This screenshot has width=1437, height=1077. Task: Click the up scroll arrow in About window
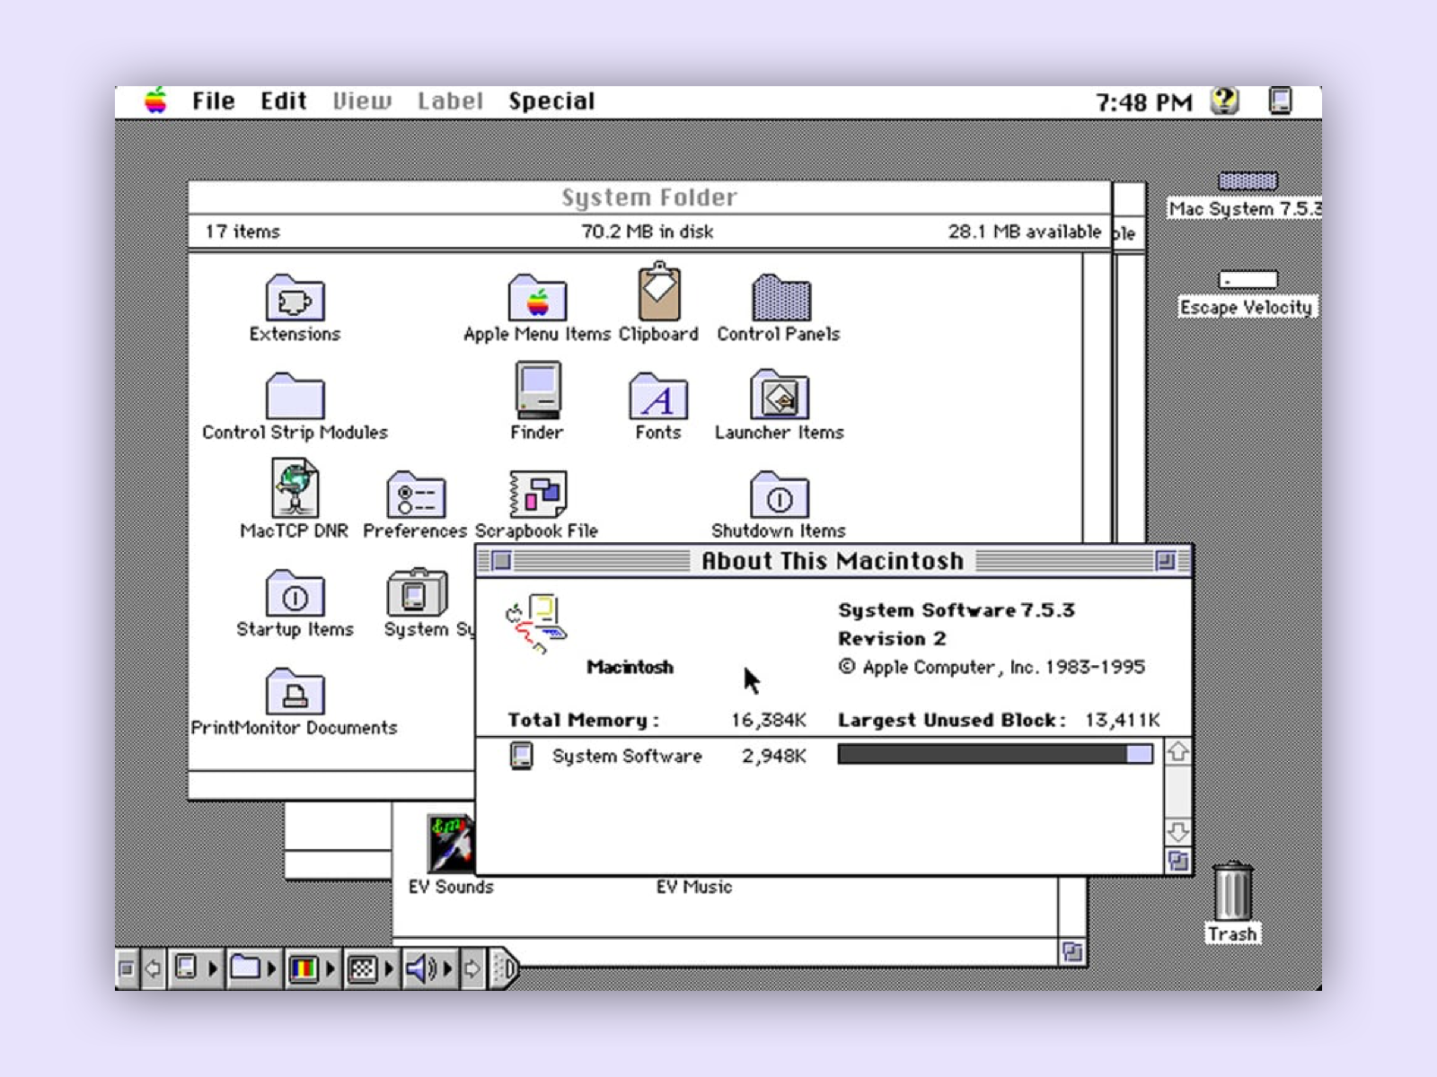tap(1177, 751)
